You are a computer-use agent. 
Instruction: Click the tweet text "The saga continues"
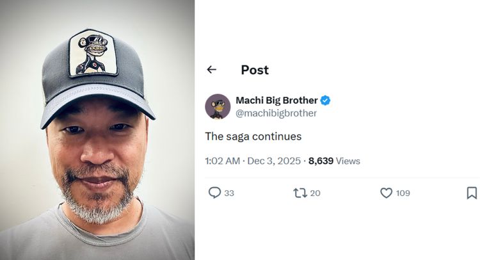pos(253,136)
